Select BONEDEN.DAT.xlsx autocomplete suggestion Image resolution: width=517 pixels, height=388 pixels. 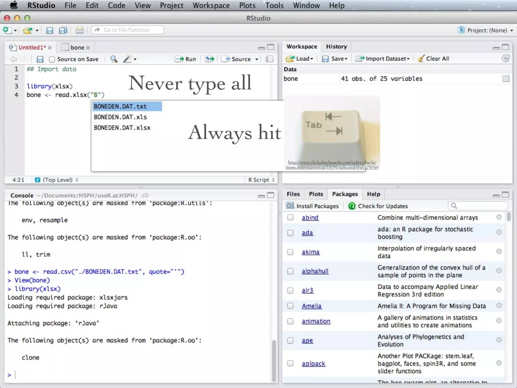tap(122, 128)
